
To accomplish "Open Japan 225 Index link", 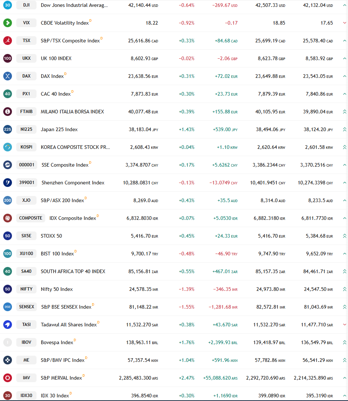I will coord(59,129).
